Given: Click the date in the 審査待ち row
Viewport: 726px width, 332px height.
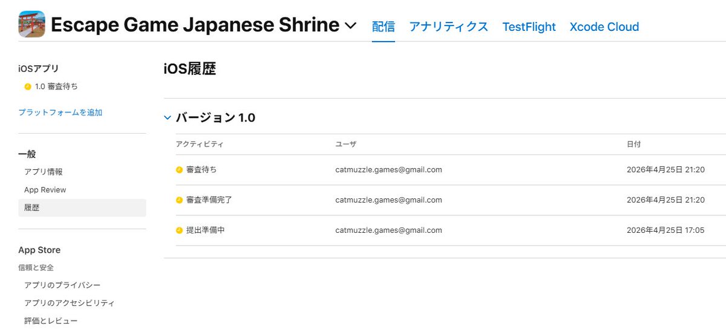Looking at the screenshot, I should point(665,170).
